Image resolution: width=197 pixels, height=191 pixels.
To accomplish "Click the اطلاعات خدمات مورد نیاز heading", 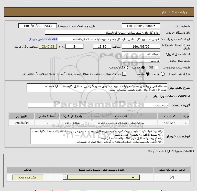I will [x=171, y=96].
